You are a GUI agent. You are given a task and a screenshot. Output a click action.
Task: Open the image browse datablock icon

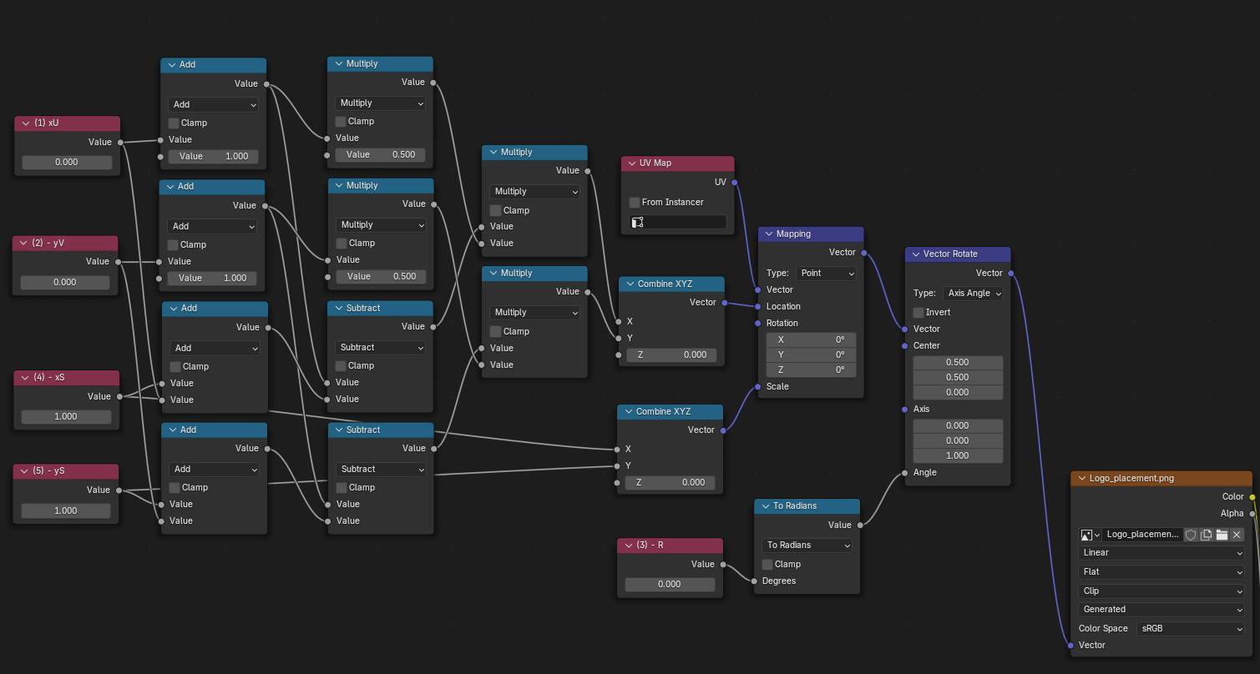tap(1090, 535)
